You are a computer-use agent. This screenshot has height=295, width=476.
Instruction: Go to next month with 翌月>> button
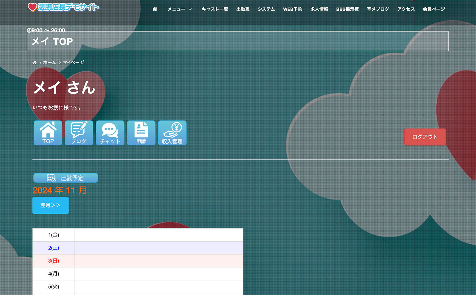[51, 205]
